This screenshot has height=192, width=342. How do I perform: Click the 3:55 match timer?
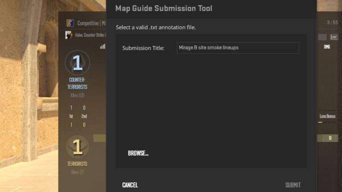[x=332, y=22]
